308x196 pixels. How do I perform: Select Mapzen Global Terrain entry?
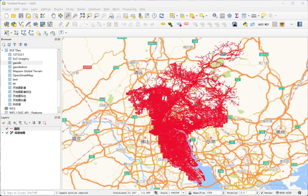(27, 71)
